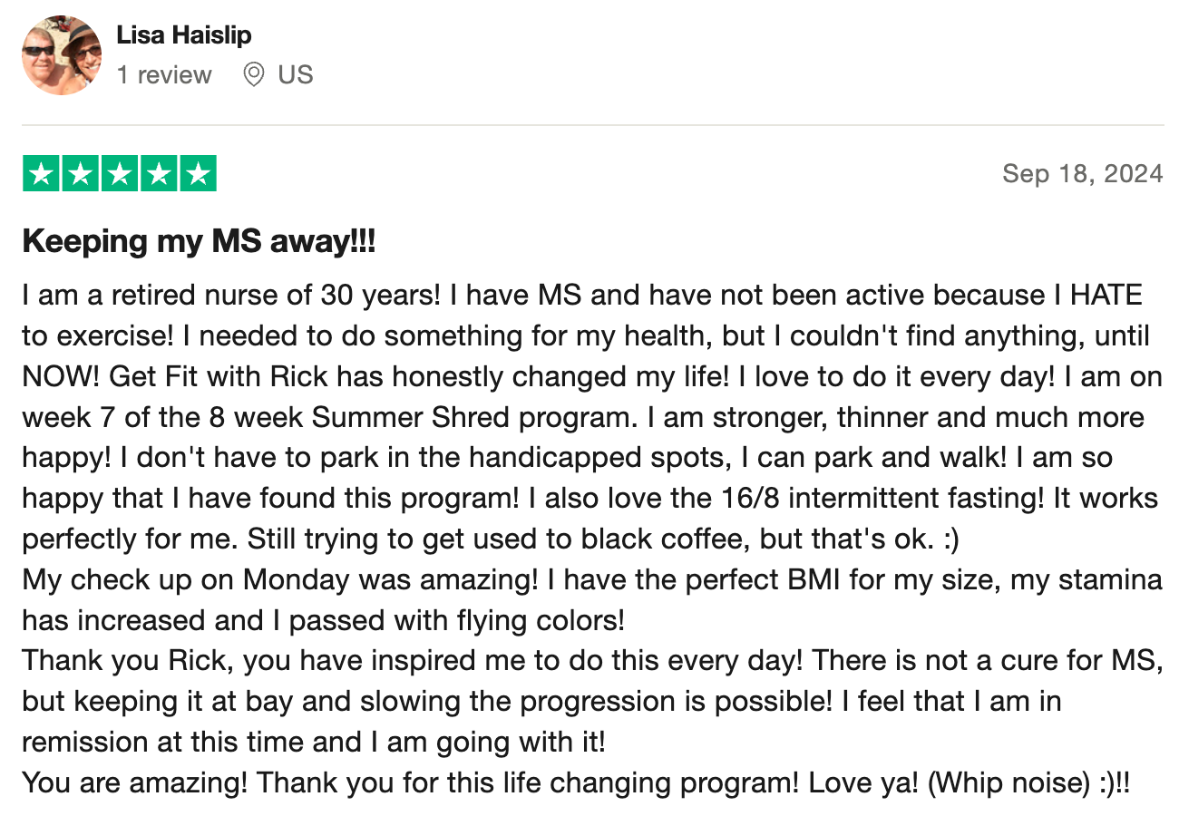
Task: Click the US country label
Action: (x=296, y=74)
